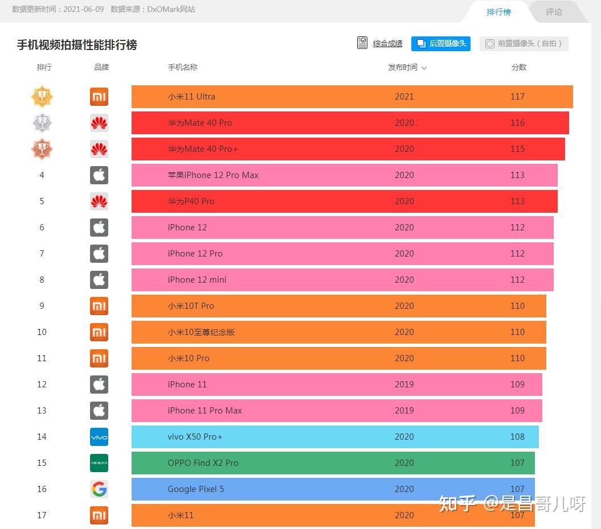Click the bronze third-place medal icon
The width and height of the screenshot is (601, 529).
tap(42, 149)
